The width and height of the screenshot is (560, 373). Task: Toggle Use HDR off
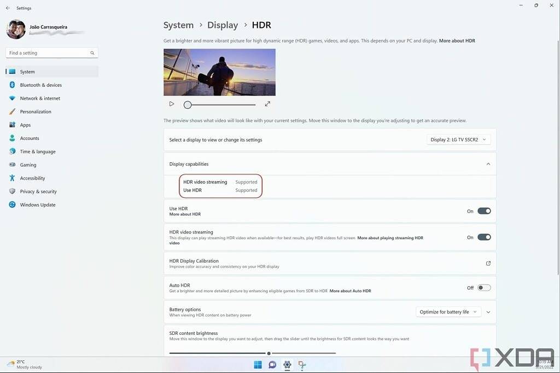coord(483,211)
